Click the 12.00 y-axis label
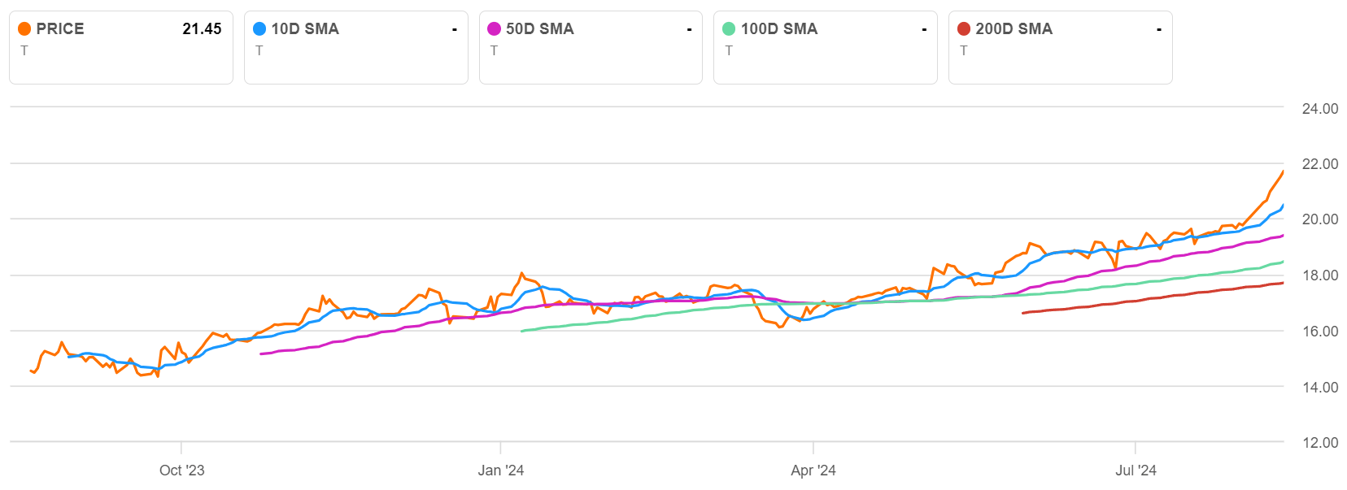Image resolution: width=1347 pixels, height=490 pixels. pos(1319,443)
